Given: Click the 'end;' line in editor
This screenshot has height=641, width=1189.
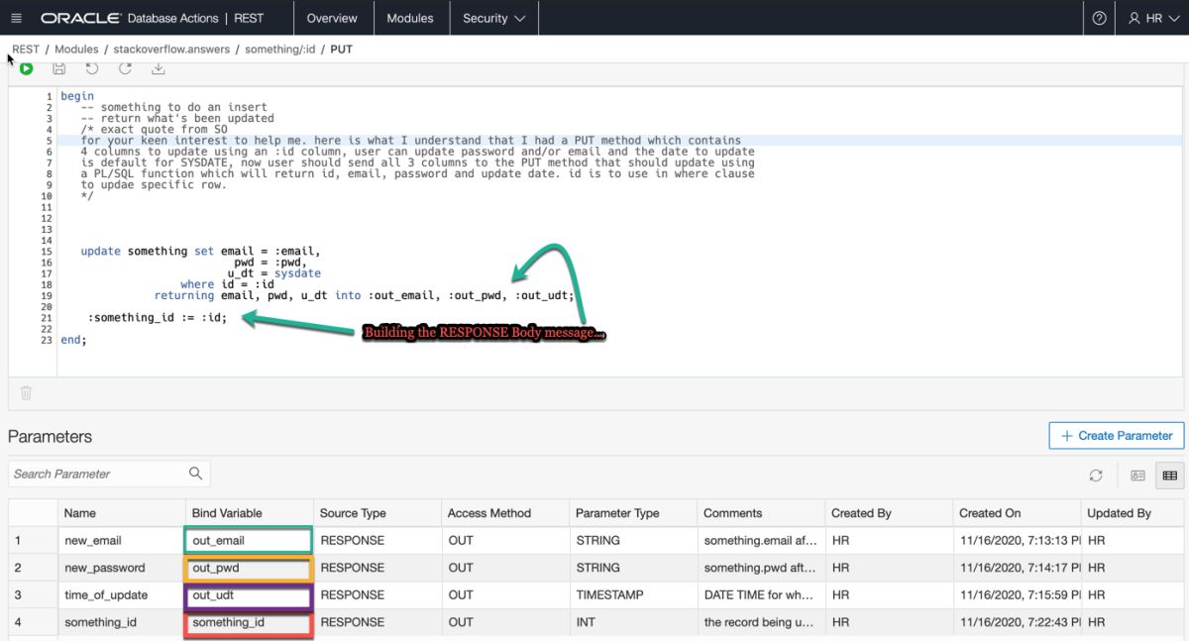Looking at the screenshot, I should point(73,340).
